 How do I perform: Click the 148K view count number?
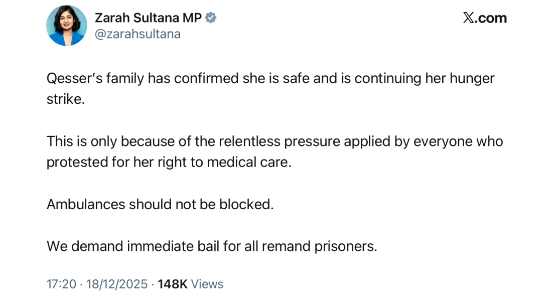(x=172, y=284)
